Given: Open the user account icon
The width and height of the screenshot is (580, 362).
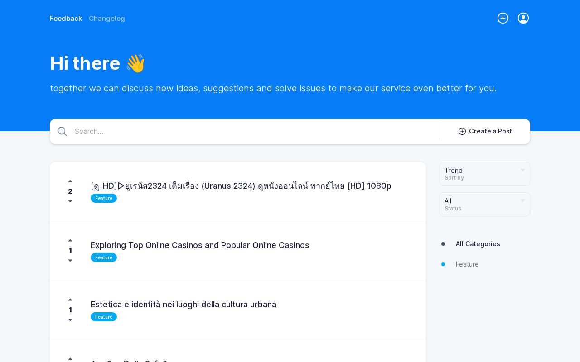Looking at the screenshot, I should (x=523, y=18).
